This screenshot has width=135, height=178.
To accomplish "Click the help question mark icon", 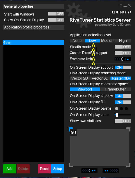I will pyautogui.click(x=121, y=5).
